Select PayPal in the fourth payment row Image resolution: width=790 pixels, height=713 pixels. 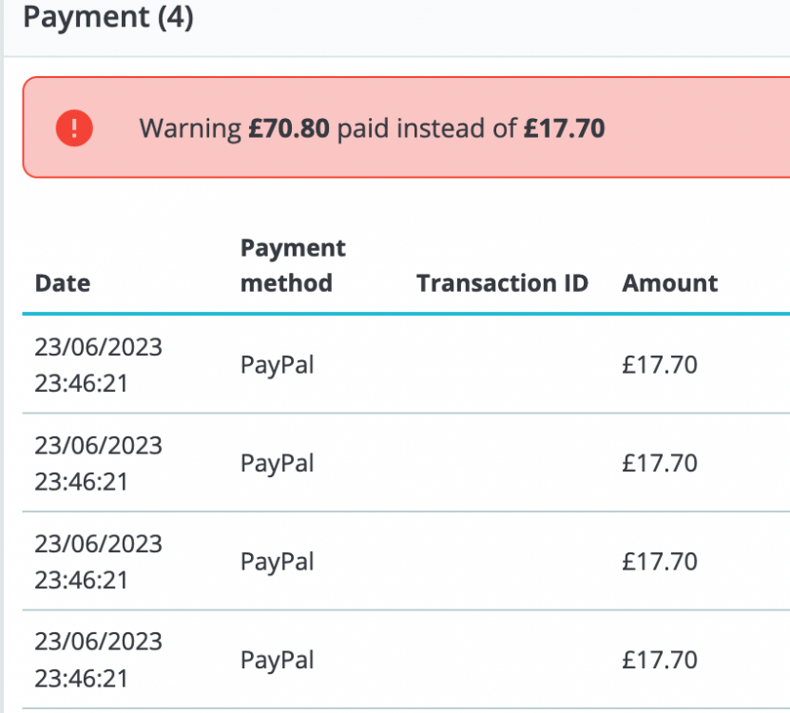click(x=277, y=660)
